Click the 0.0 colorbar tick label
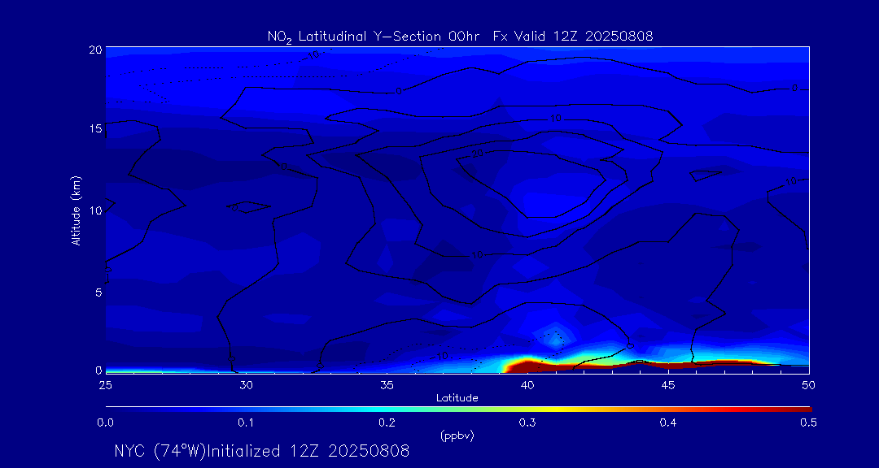This screenshot has height=468, width=879. click(106, 422)
